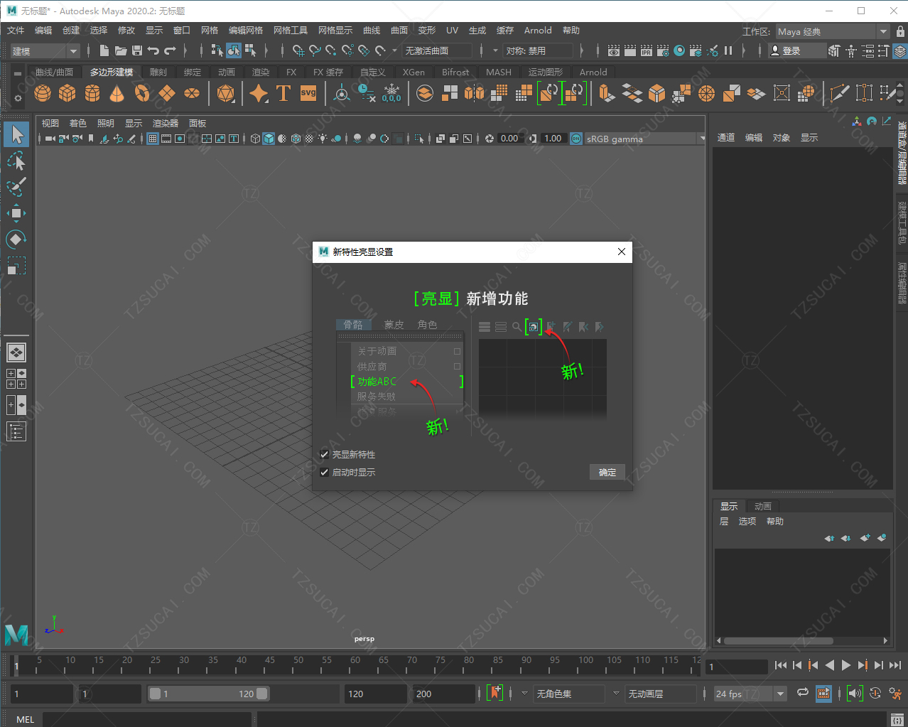Create a polygon cylinder from the shelf
This screenshot has width=908, height=727.
pos(92,93)
